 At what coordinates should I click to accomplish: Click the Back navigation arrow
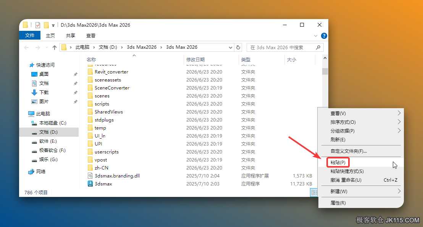point(26,47)
